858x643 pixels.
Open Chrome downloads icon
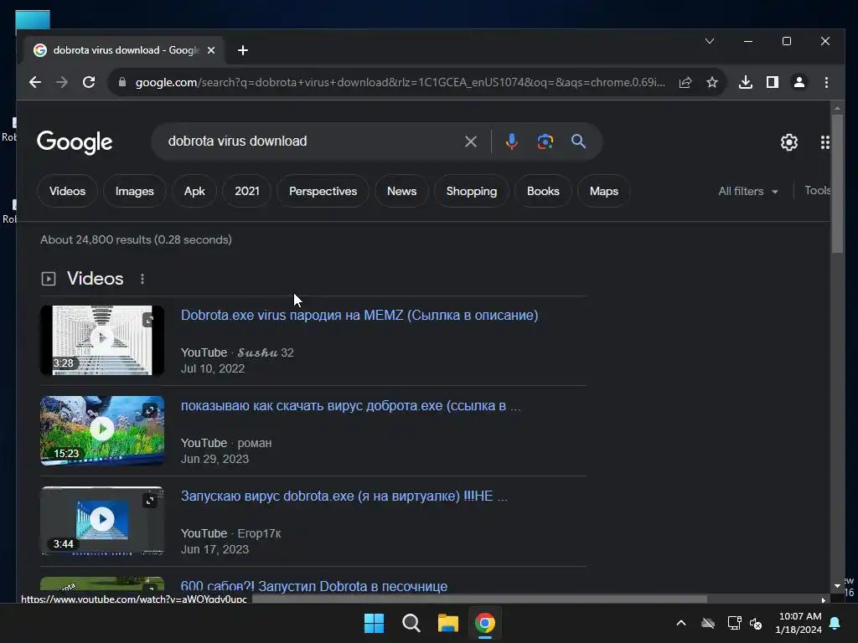point(745,83)
